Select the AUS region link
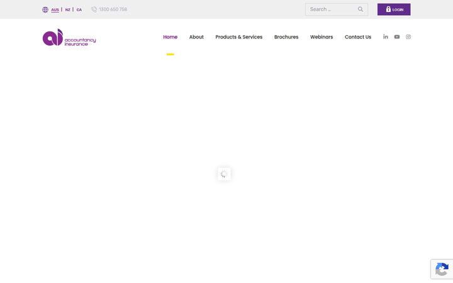 pos(55,9)
